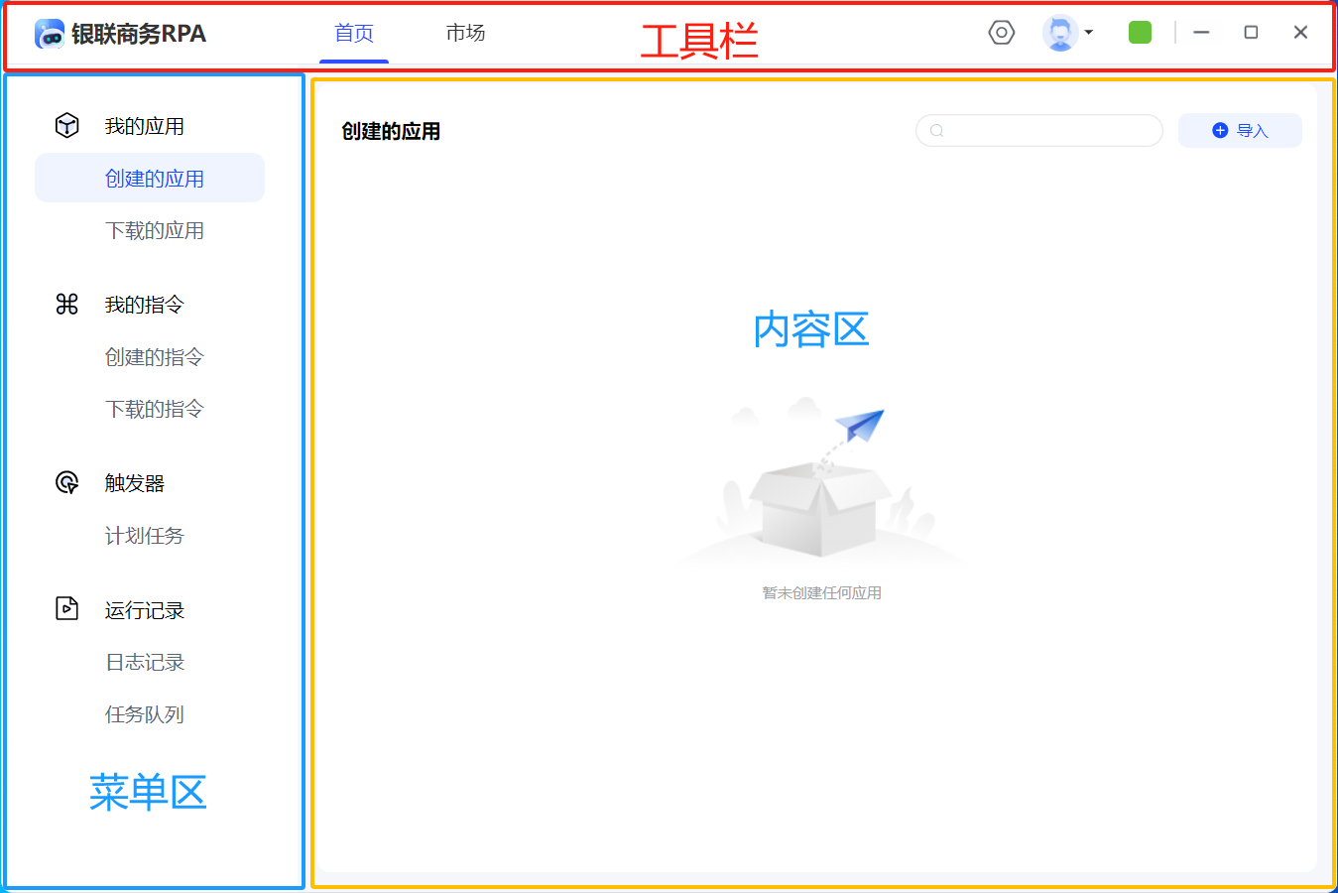Click the green status square
The width and height of the screenshot is (1338, 893).
(1140, 33)
